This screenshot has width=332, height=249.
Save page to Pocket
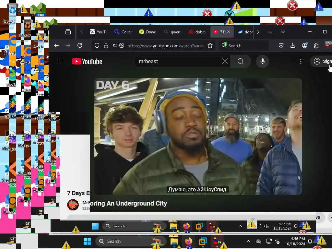click(x=281, y=45)
